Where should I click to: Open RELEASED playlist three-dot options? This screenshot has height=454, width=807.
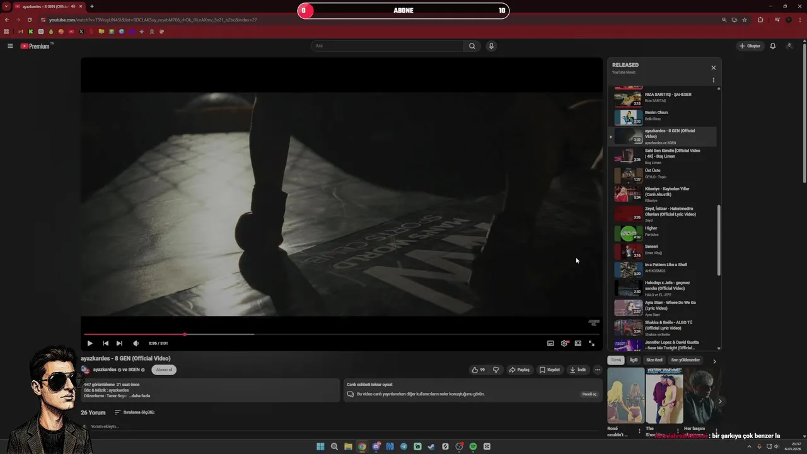coord(714,81)
